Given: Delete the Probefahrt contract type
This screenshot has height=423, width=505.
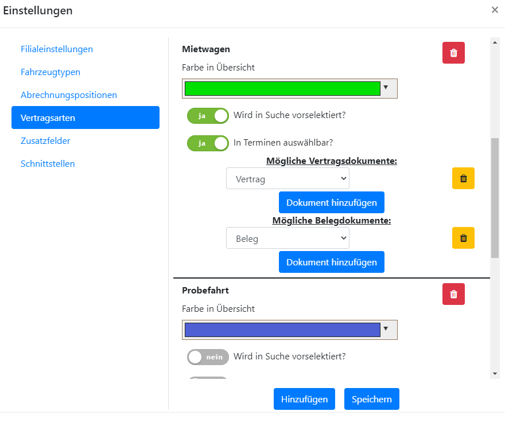Looking at the screenshot, I should [x=453, y=294].
